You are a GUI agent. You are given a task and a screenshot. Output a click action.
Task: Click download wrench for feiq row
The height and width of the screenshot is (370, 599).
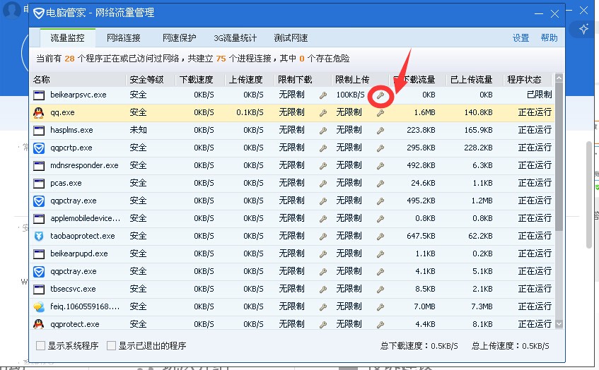point(322,307)
